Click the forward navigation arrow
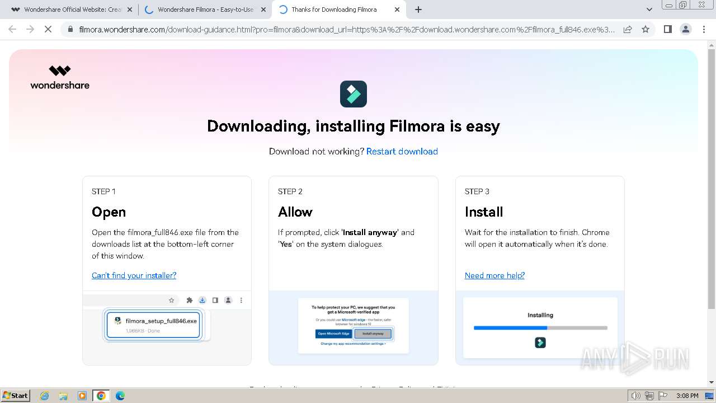Image resolution: width=716 pixels, height=403 pixels. click(30, 29)
